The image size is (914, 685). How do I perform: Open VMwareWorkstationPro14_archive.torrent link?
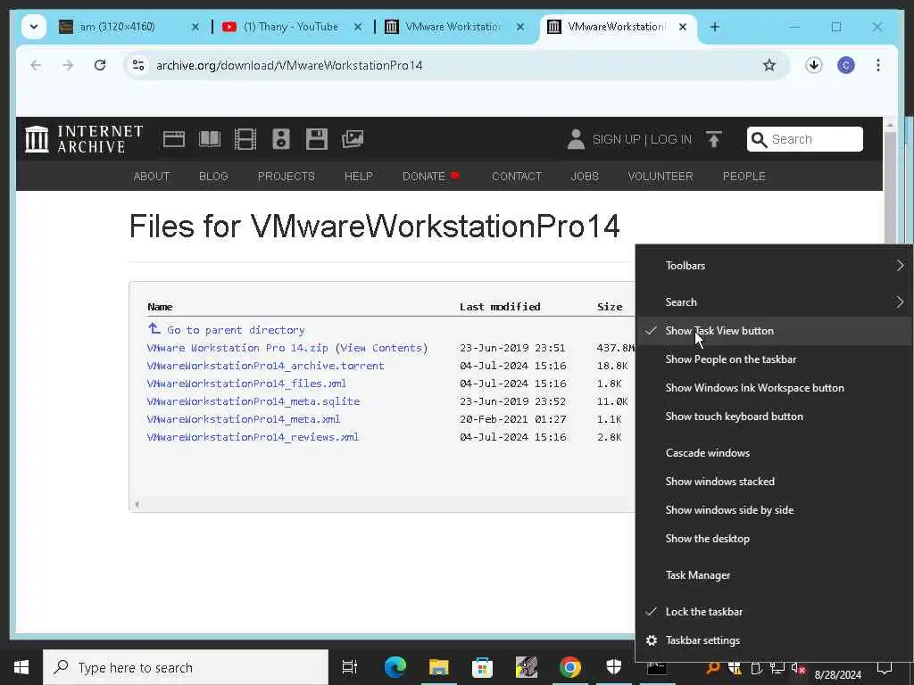[x=265, y=366]
